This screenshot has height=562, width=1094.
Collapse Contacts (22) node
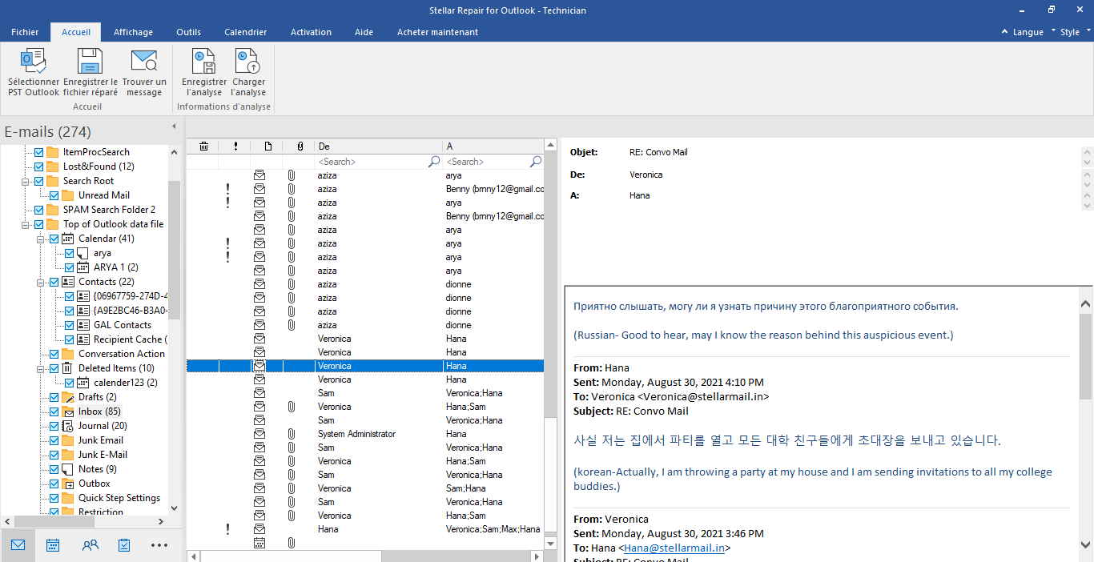pyautogui.click(x=41, y=282)
